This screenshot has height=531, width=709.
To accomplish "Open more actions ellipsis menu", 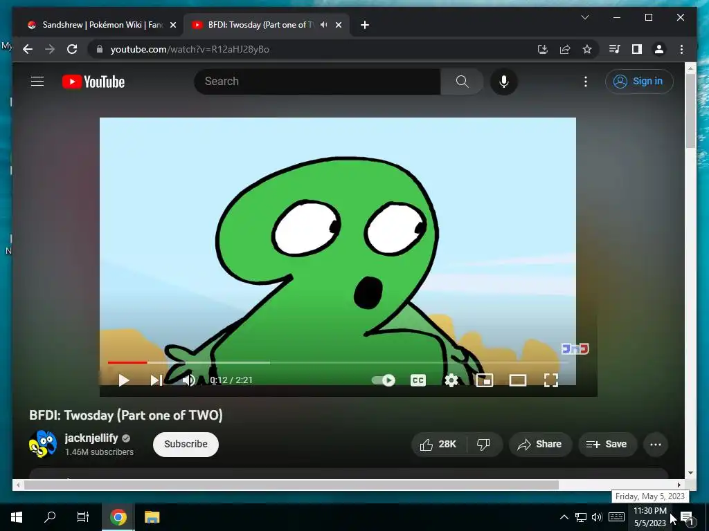I will pyautogui.click(x=655, y=445).
